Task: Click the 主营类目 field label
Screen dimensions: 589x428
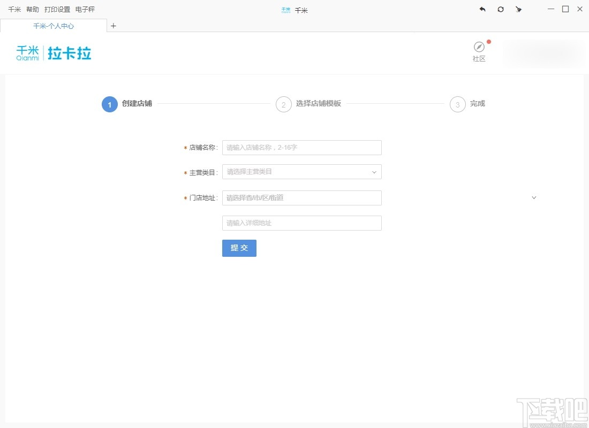Action: [x=203, y=173]
